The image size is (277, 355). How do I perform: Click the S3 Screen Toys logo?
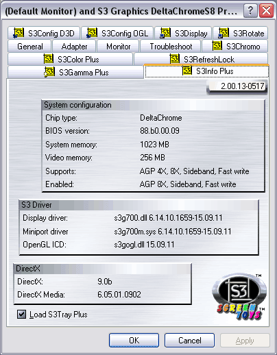(x=239, y=297)
